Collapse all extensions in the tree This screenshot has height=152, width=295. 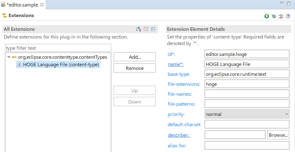(153, 29)
